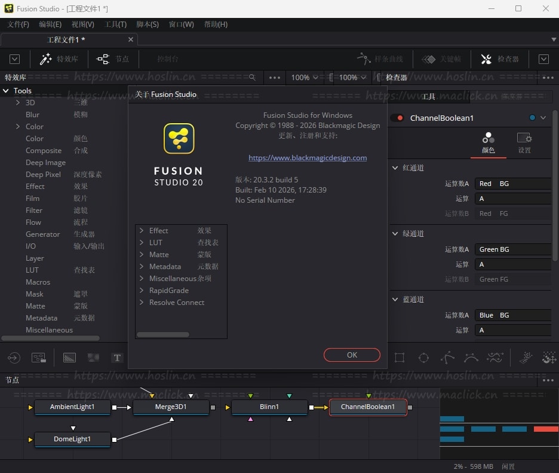Collapse ChannelBoolean1 header chevron in inspector
The height and width of the screenshot is (473, 559).
(x=543, y=117)
